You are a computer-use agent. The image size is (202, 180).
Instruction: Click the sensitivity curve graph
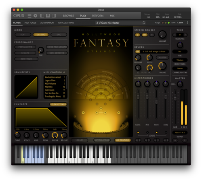click(x=26, y=87)
